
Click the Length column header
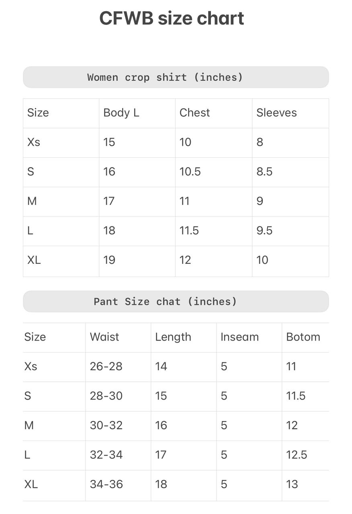tap(173, 337)
